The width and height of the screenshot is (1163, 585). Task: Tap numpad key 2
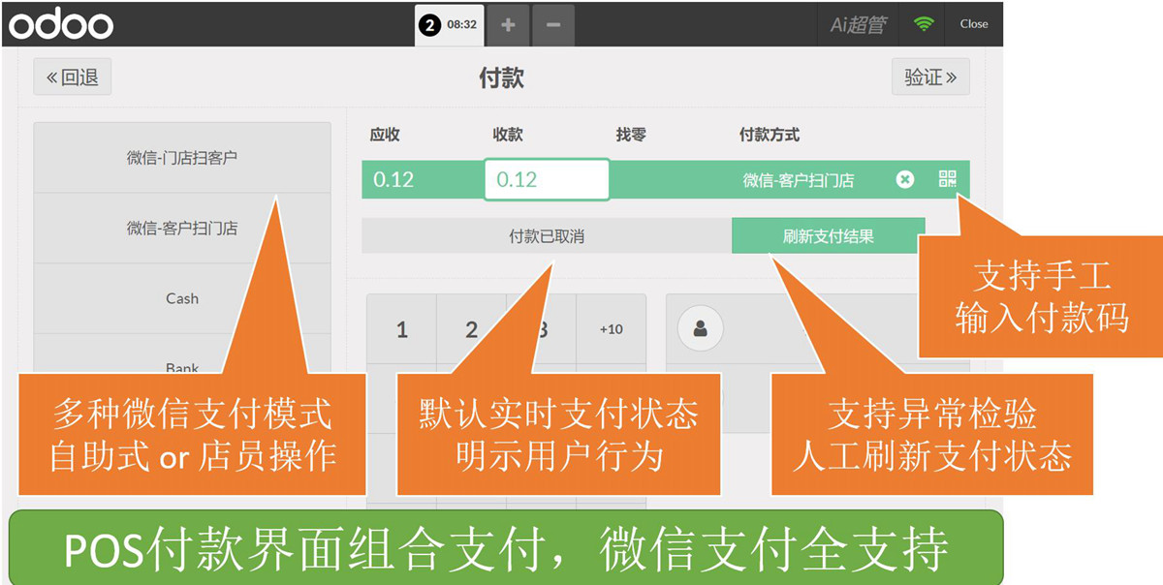tap(472, 329)
